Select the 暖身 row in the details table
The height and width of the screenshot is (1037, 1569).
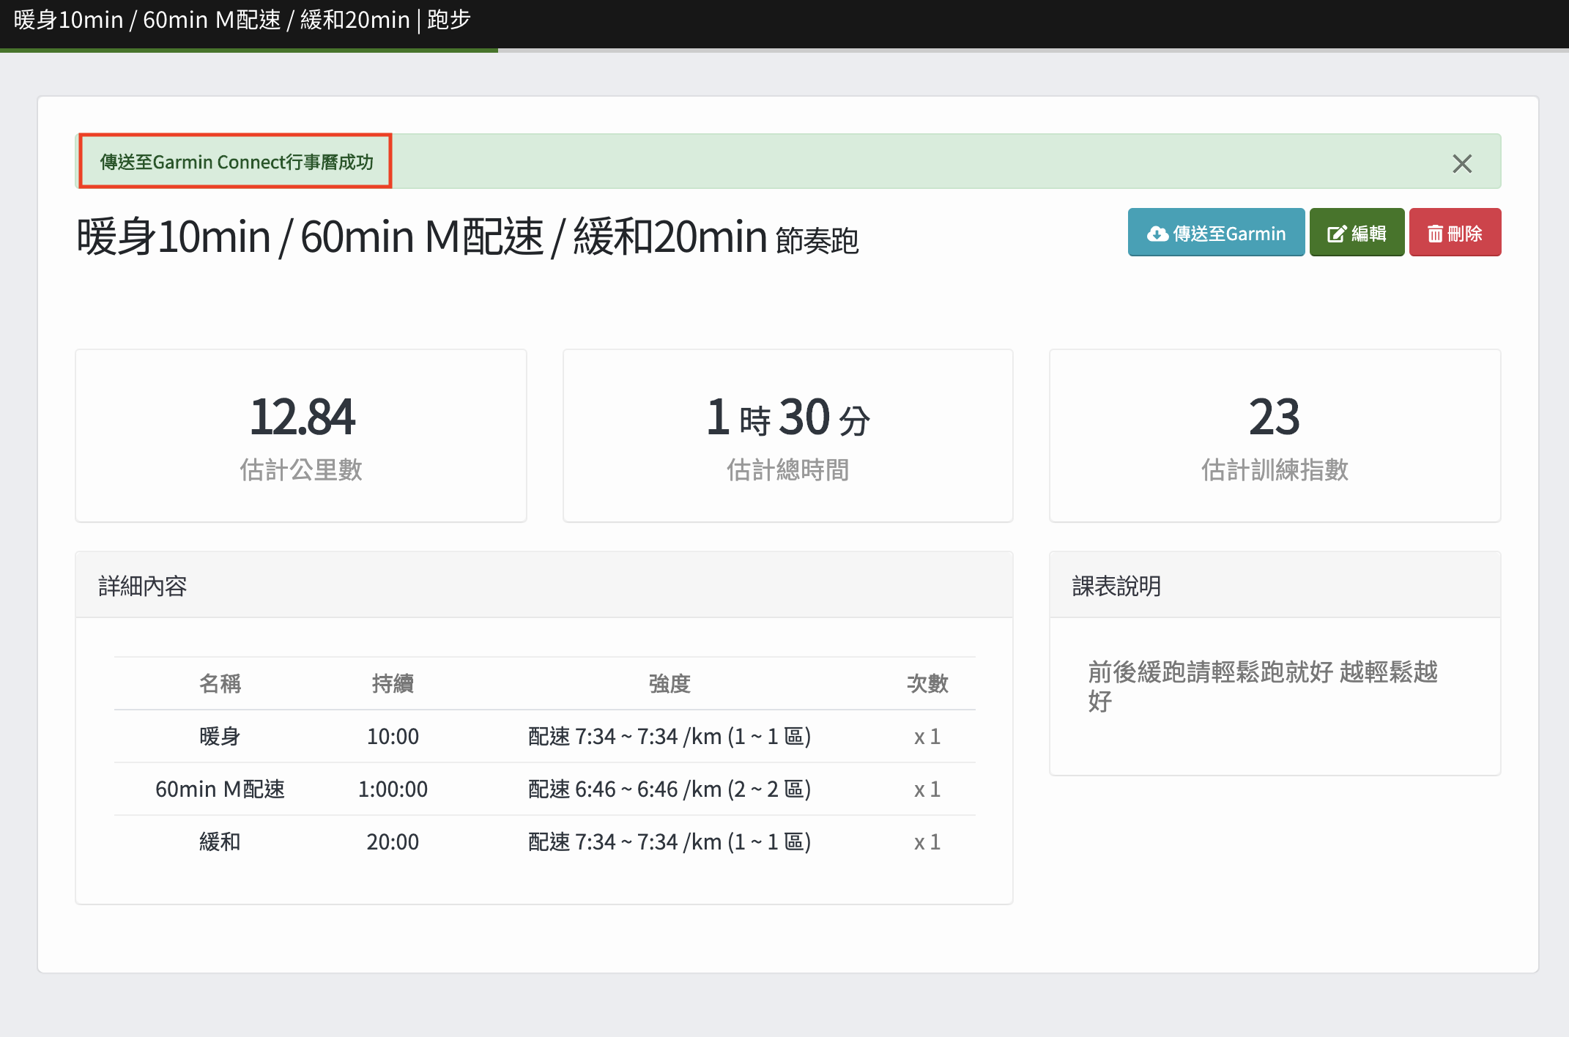click(544, 736)
